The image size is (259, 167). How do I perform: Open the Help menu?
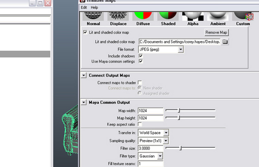point(94,7)
